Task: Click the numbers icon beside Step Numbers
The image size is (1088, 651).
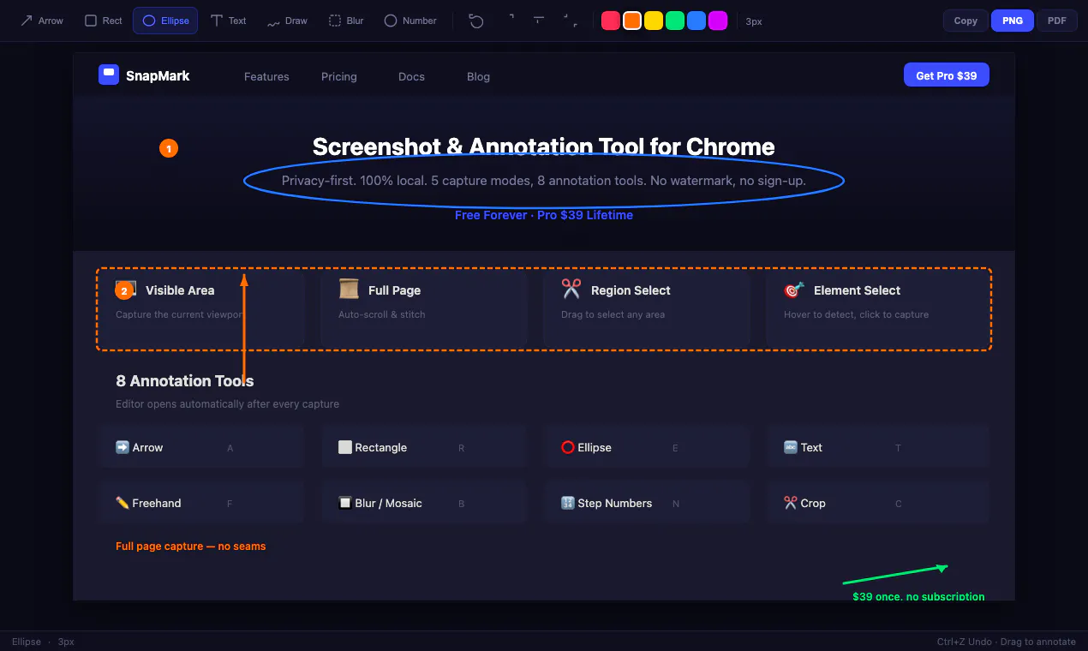Action: click(568, 503)
